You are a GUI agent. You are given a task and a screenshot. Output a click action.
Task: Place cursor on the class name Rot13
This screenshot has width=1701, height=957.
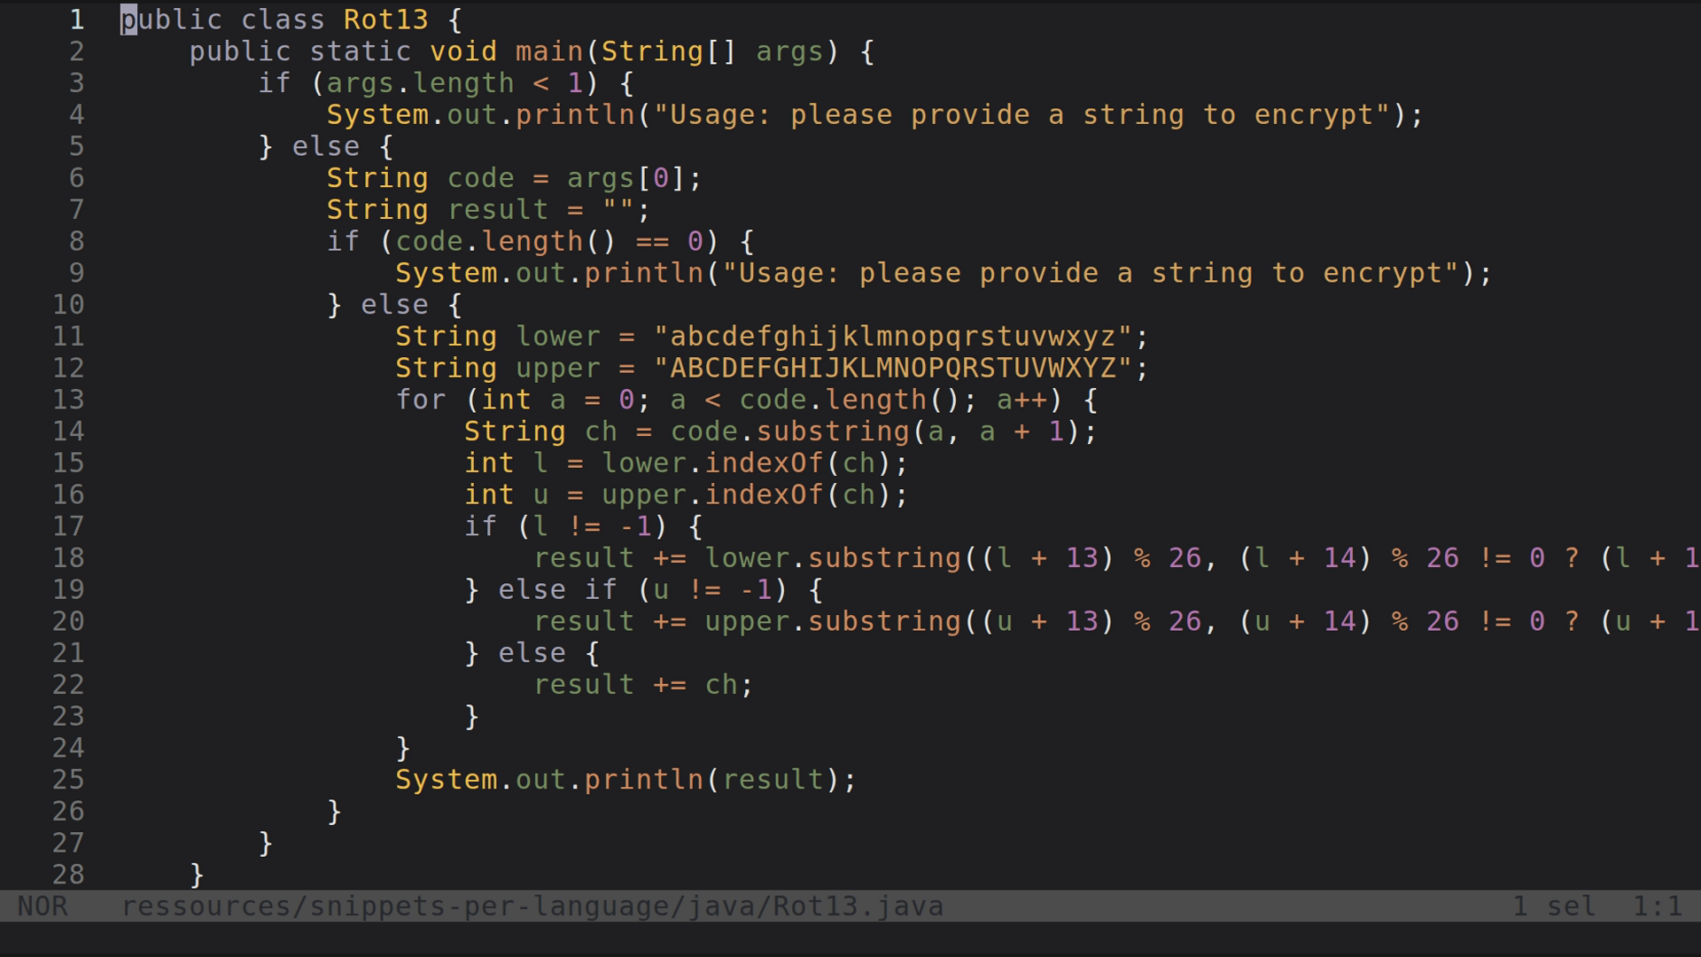point(385,19)
